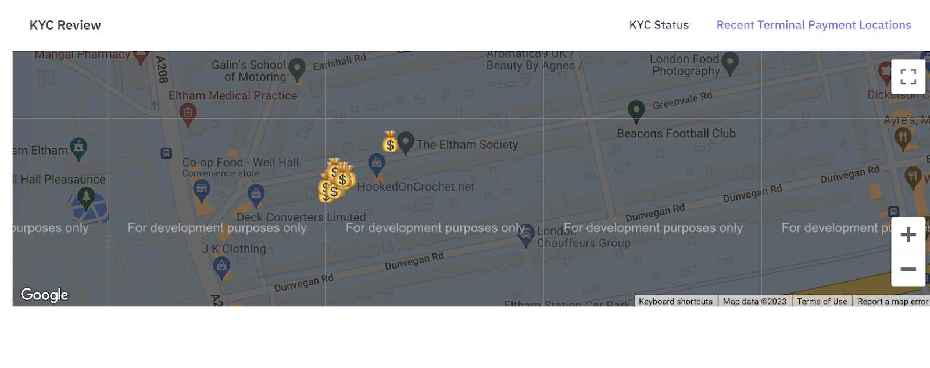Select Galin's School of Motoring pin

coord(297,69)
